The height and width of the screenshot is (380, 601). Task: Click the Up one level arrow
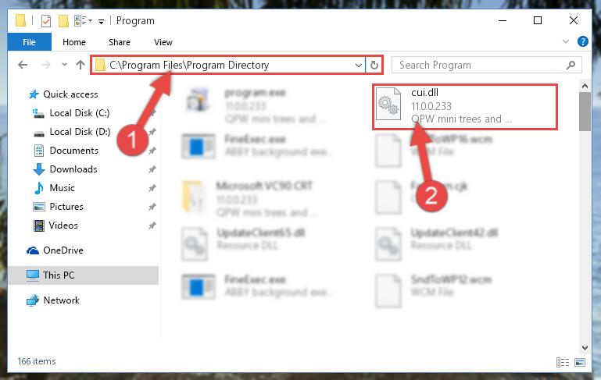coord(80,65)
